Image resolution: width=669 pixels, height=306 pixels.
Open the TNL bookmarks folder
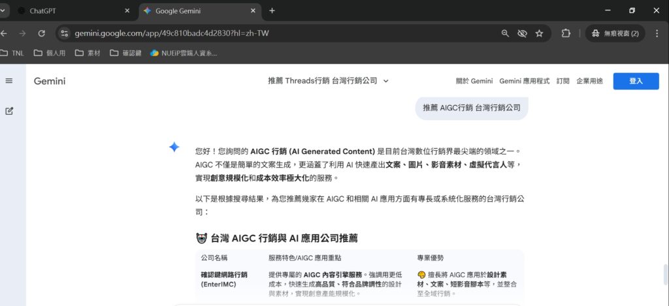click(12, 54)
